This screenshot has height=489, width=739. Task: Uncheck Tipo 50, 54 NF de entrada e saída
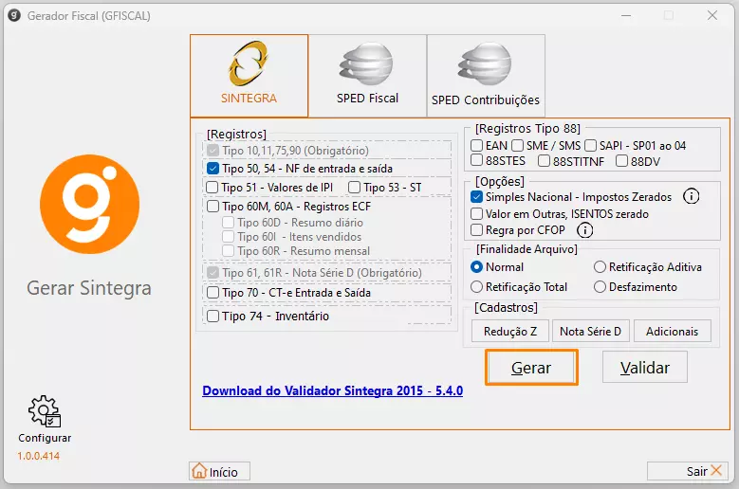pyautogui.click(x=213, y=169)
